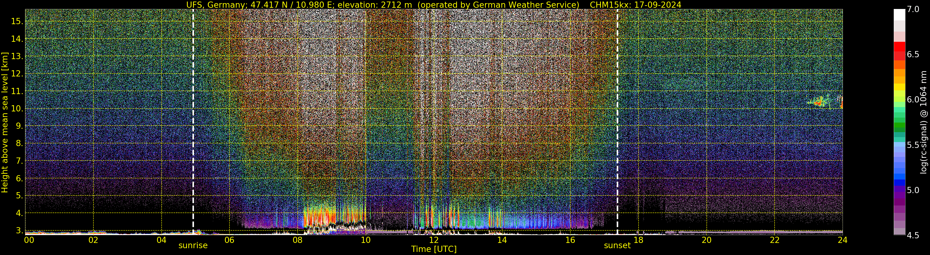Viewport: 930px width, 255px height.
Task: Click the 'Time [UTC]' axis label
Action: point(434,249)
